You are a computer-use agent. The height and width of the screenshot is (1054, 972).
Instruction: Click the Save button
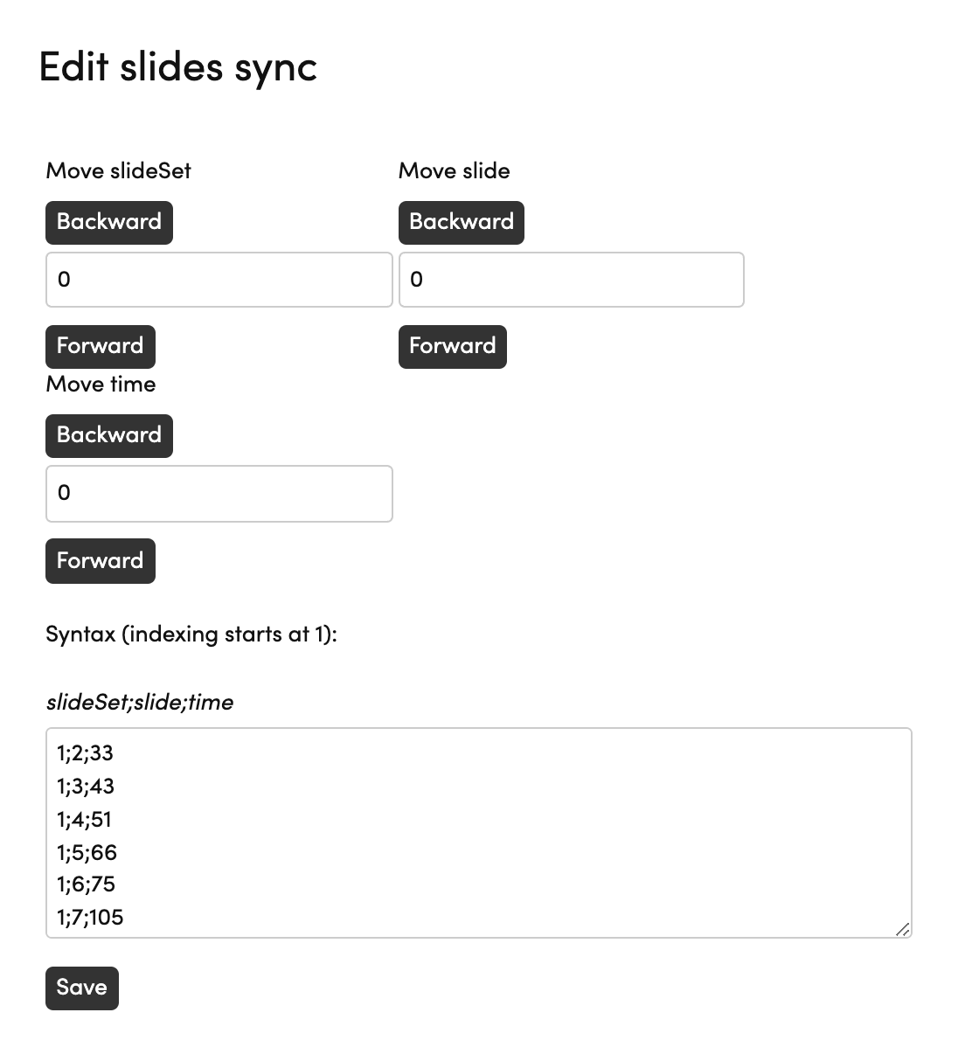click(81, 988)
